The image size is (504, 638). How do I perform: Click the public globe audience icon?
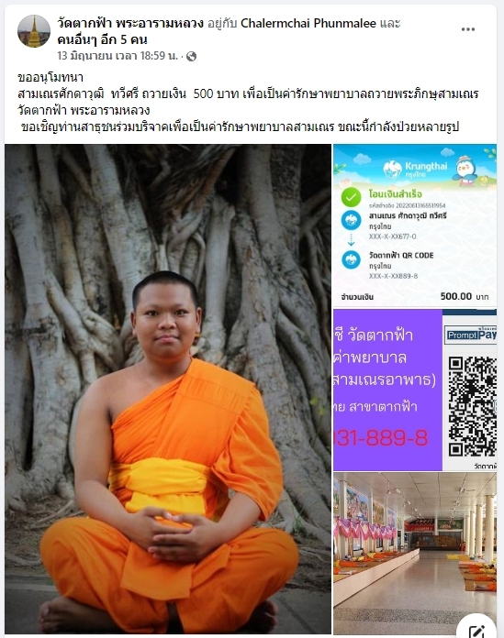click(191, 56)
